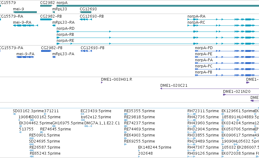This screenshot has width=259, height=158.
Task: Click the DME1-003H01.R clone label
Action: (117, 79)
